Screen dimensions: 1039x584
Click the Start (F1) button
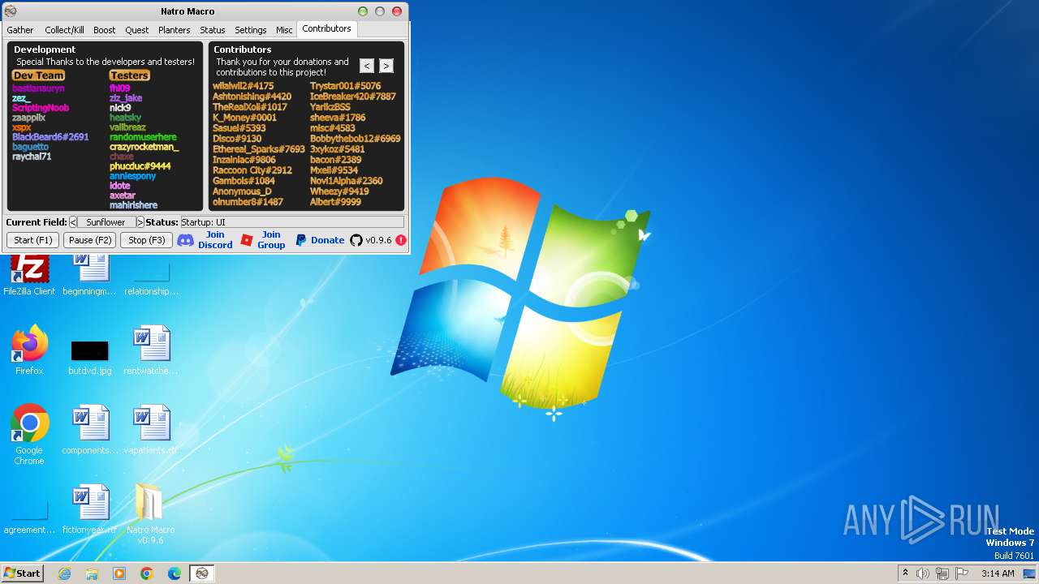(x=33, y=240)
